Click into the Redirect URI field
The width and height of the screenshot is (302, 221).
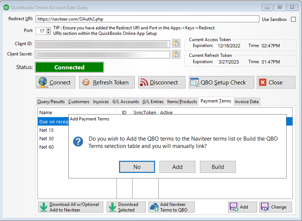click(x=147, y=19)
